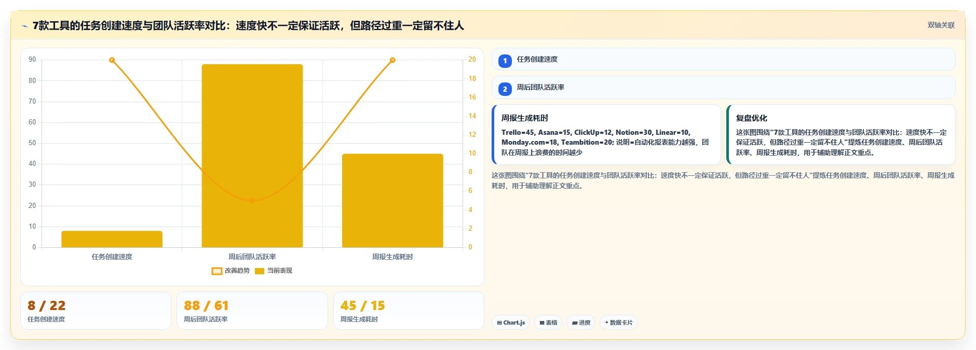Click the blue number 2 badge
The image size is (976, 350).
[505, 89]
